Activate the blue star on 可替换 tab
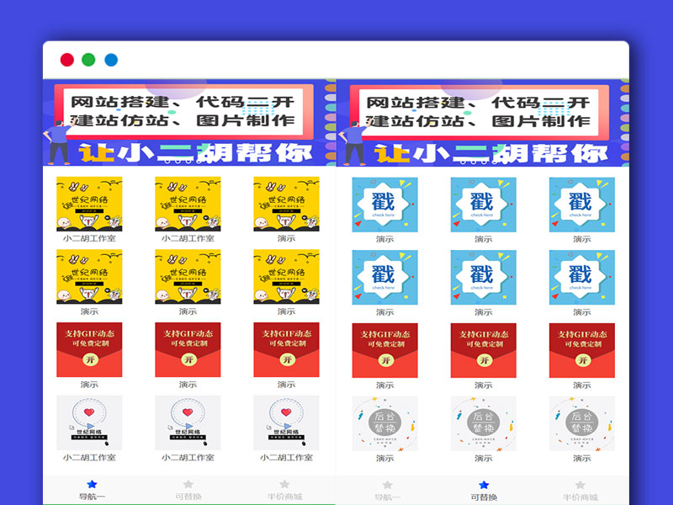673x505 pixels. tap(483, 483)
